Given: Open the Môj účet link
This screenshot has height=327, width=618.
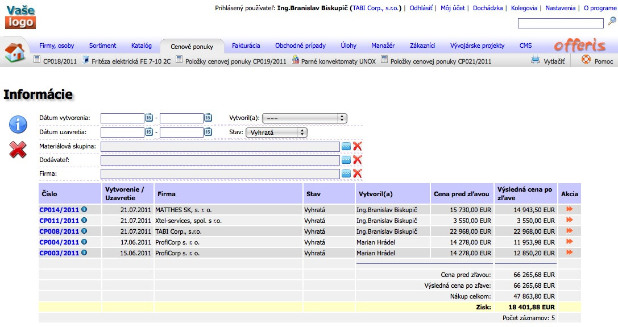Looking at the screenshot, I should coord(453,8).
